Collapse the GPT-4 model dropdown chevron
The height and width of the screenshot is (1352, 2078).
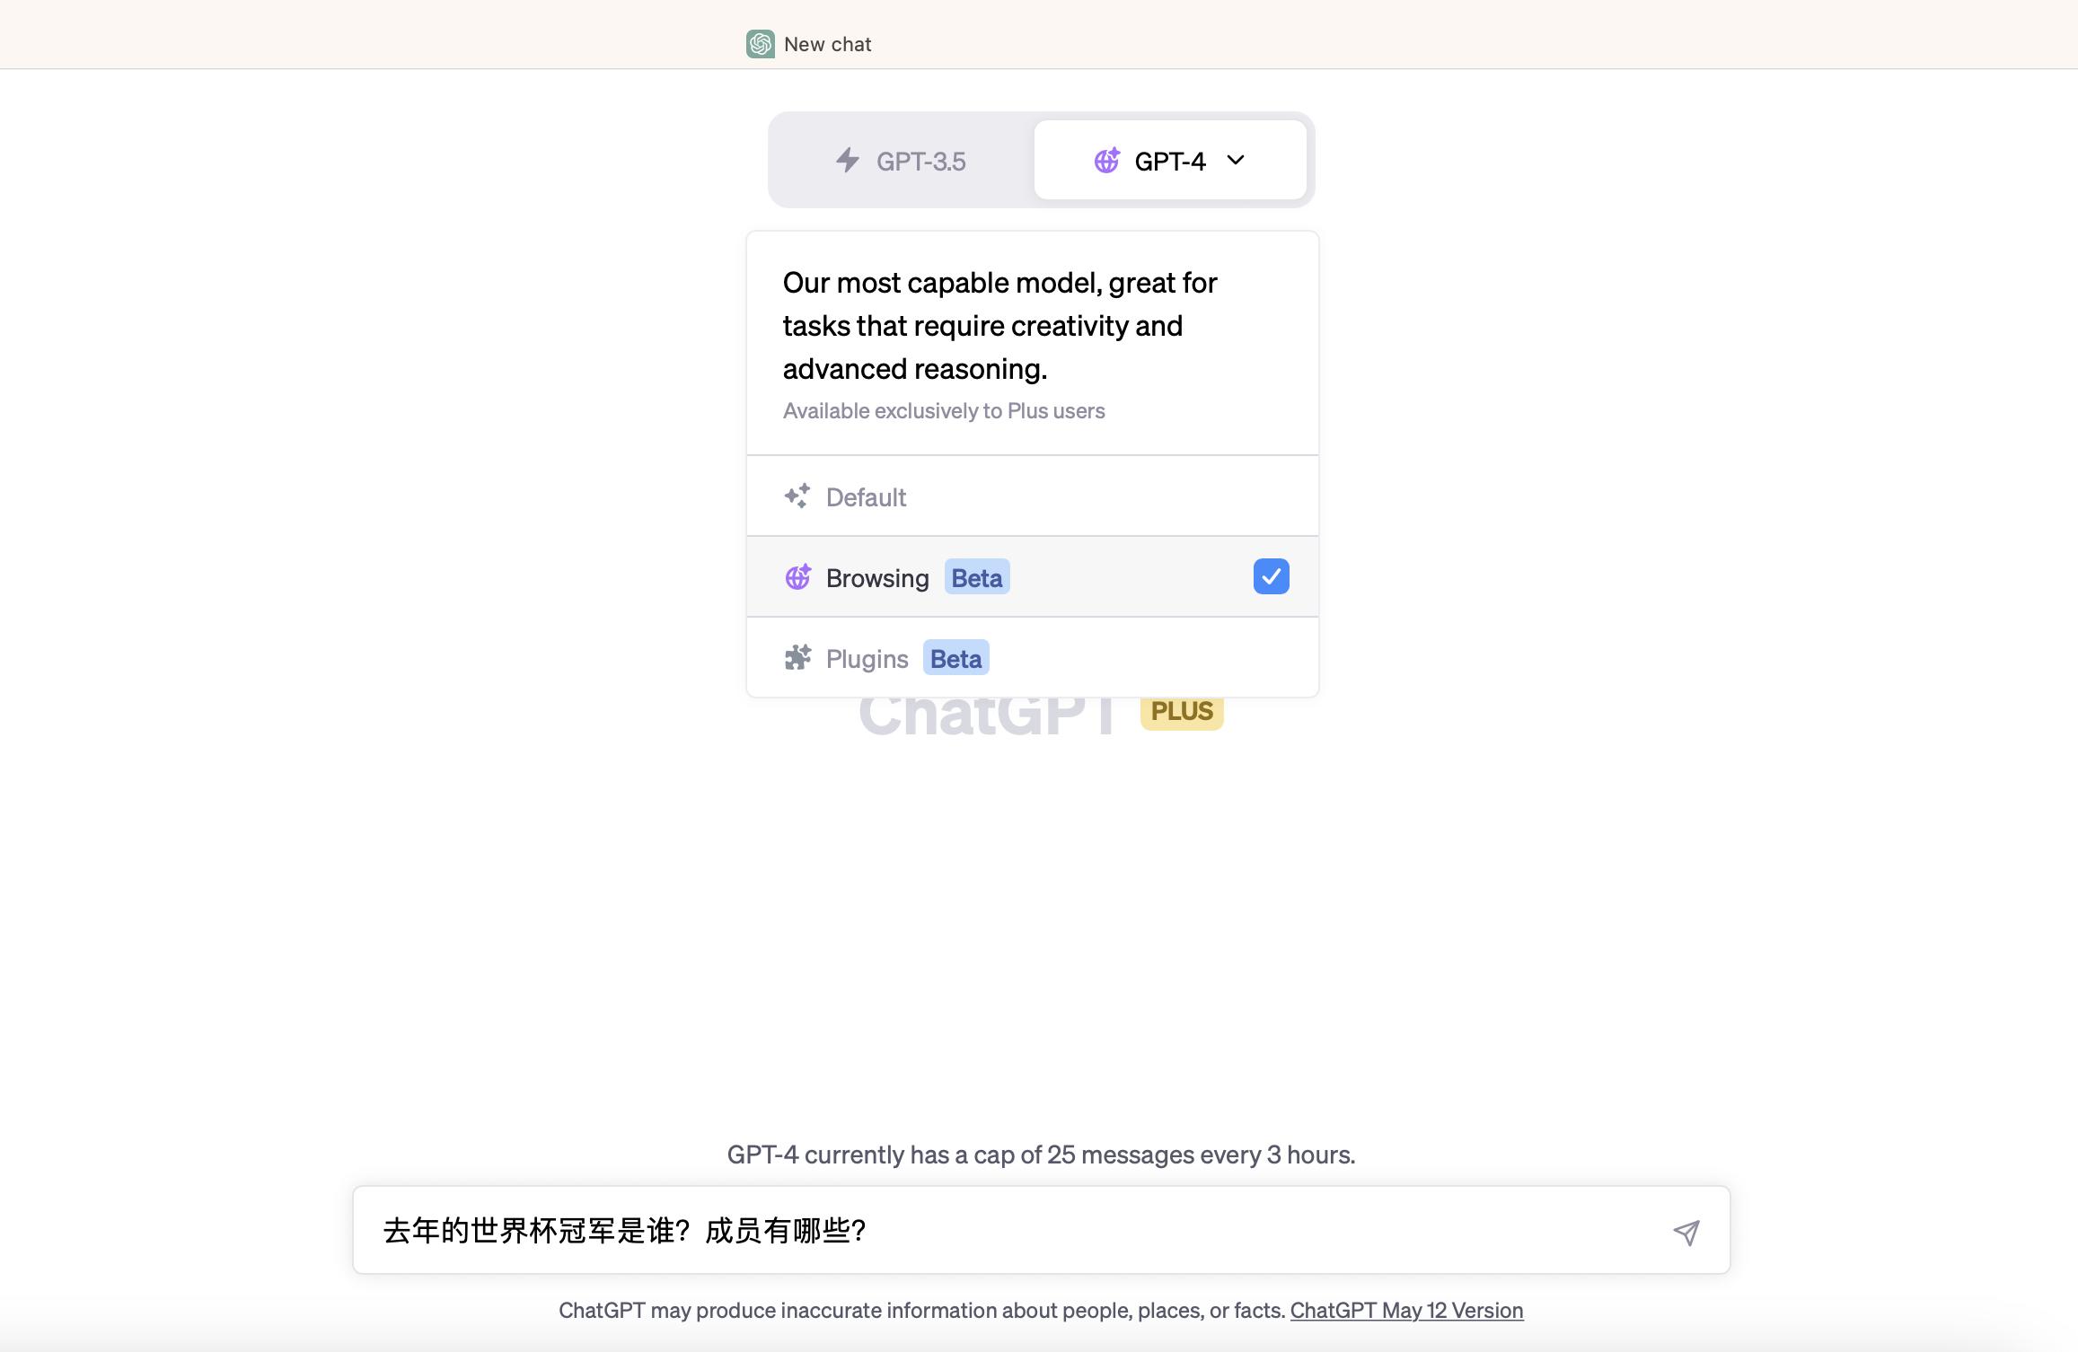coord(1235,161)
